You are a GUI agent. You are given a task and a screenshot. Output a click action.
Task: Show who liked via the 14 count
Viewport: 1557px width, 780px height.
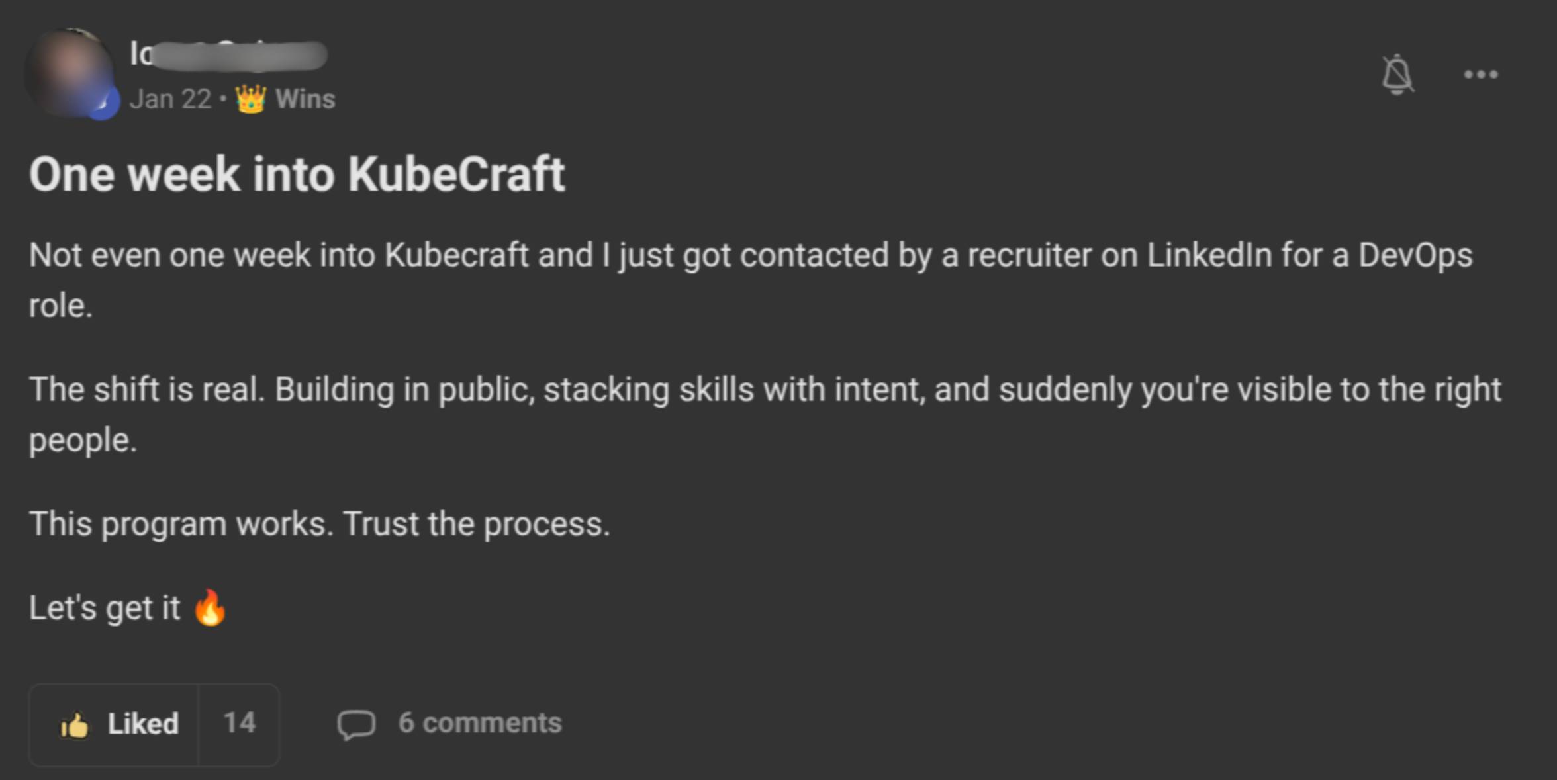239,724
